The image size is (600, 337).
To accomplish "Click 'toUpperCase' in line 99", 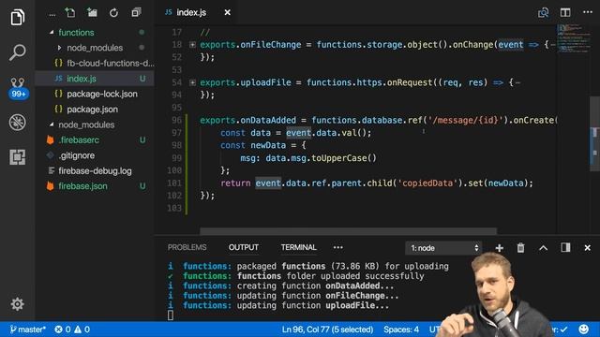I will 338,158.
